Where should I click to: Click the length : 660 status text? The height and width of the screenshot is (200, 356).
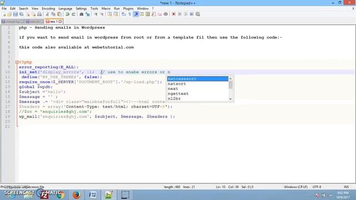(x=172, y=187)
